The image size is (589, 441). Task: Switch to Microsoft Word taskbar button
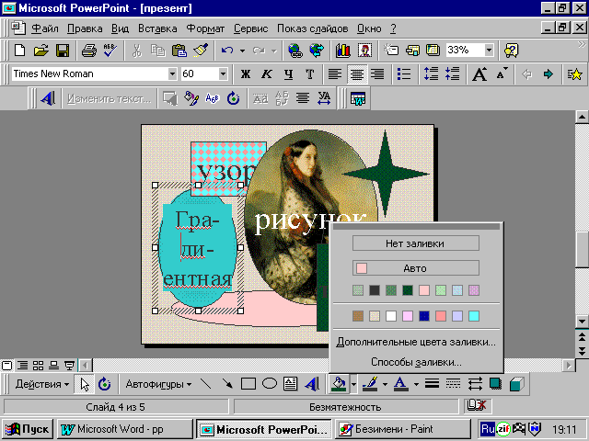click(124, 429)
